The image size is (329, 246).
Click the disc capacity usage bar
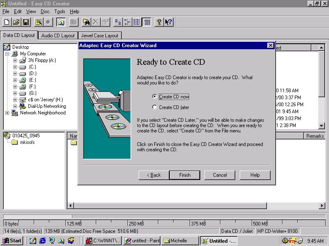164,216
